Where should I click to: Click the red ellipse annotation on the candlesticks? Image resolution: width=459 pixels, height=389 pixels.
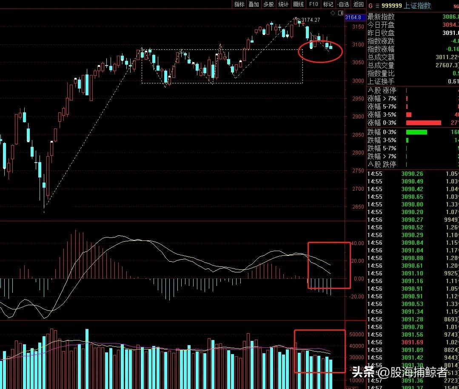(x=321, y=52)
